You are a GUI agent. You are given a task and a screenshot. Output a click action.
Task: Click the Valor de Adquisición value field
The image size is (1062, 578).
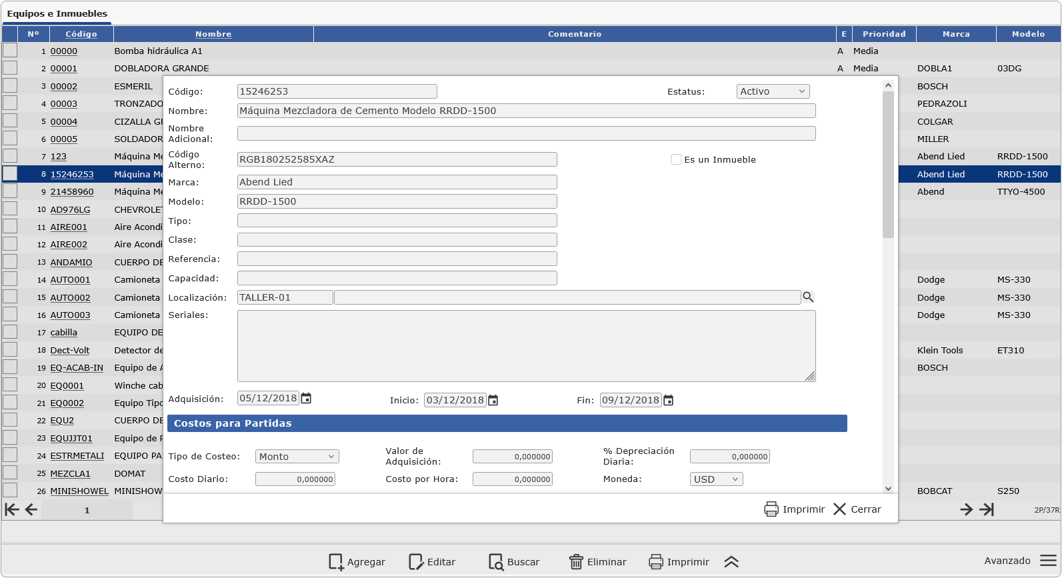(x=513, y=457)
